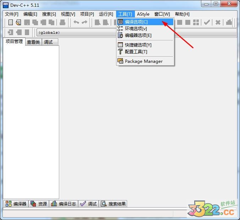Click the Undo arrow toolbar icon
This screenshot has height=220, width=240.
pyautogui.click(x=76, y=22)
